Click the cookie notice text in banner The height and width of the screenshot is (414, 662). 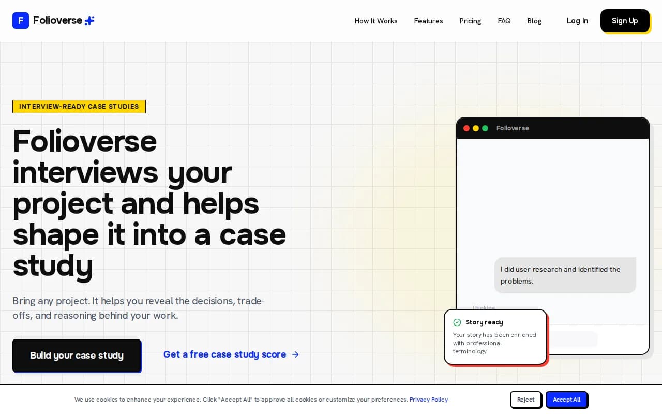[241, 400]
